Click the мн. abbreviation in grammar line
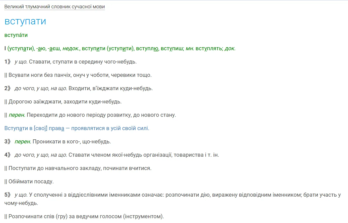The image size is (348, 223). coord(190,48)
